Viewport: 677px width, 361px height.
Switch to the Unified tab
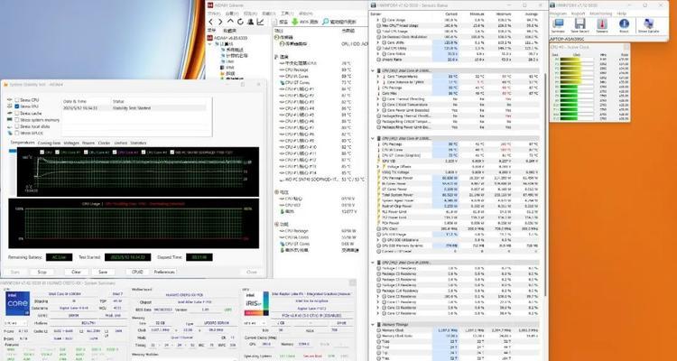tap(121, 143)
